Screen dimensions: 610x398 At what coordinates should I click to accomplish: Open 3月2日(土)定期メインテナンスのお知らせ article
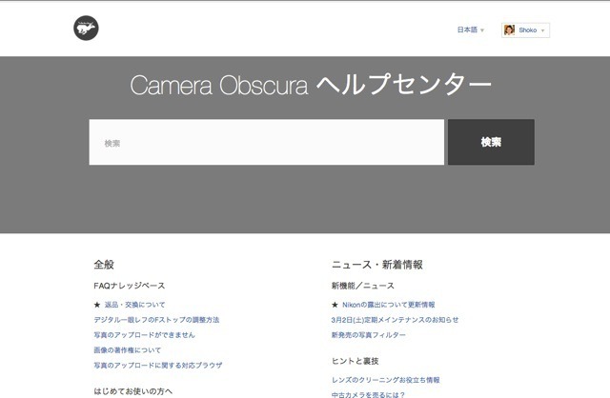(x=395, y=320)
